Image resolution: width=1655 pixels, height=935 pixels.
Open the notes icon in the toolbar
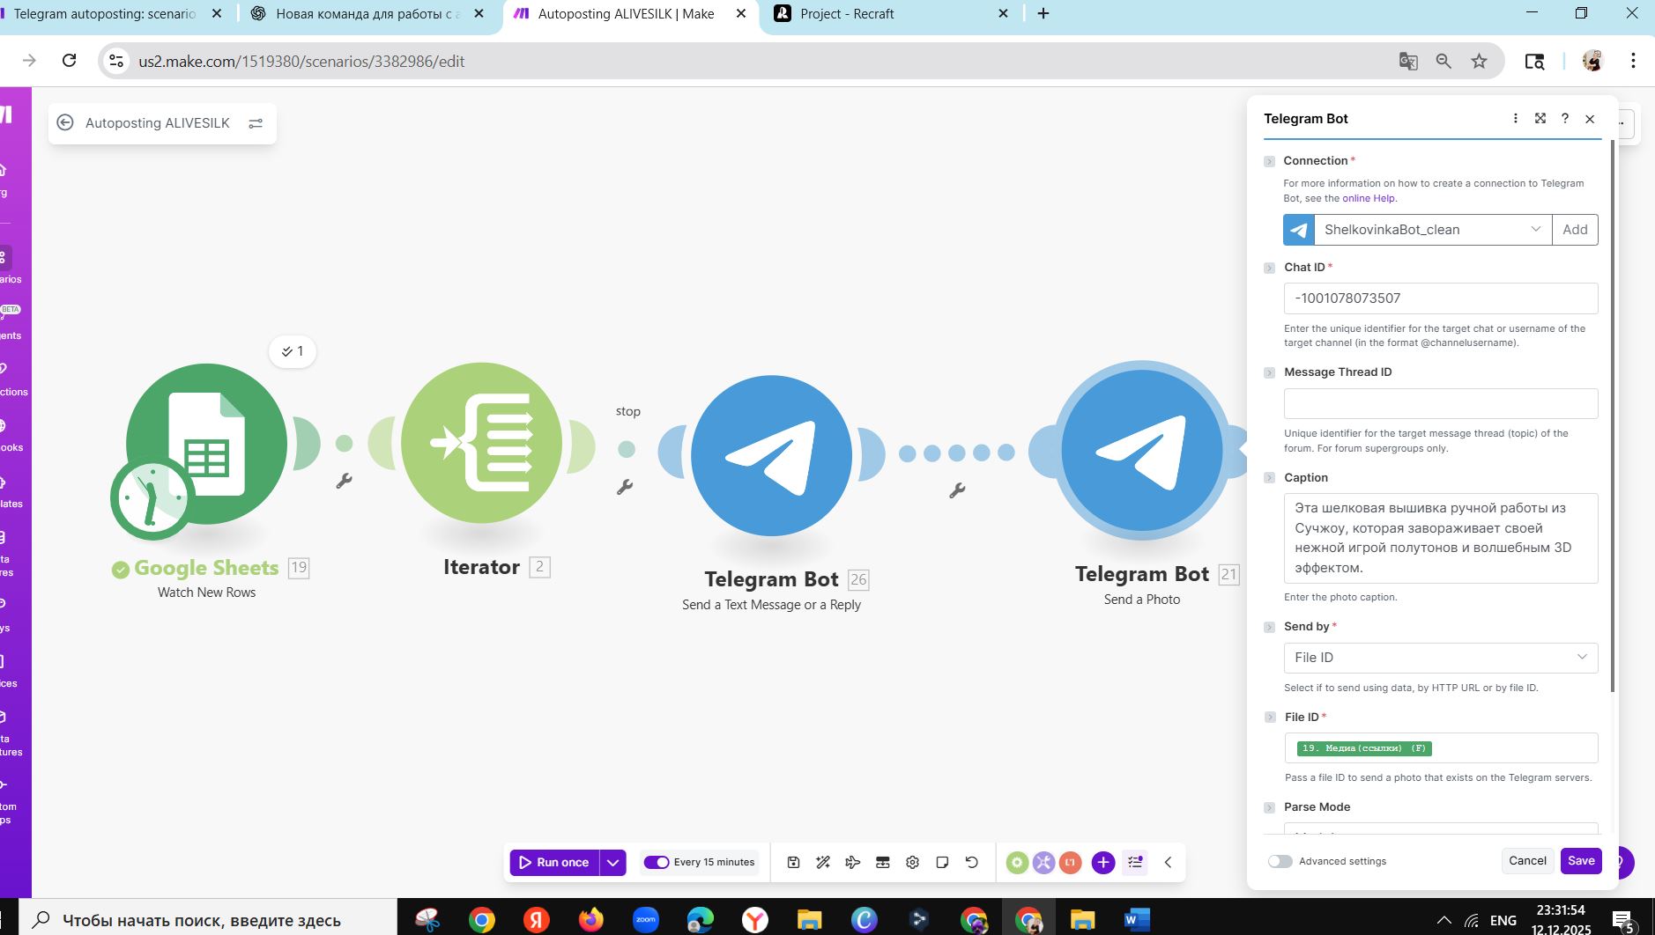[x=942, y=863]
